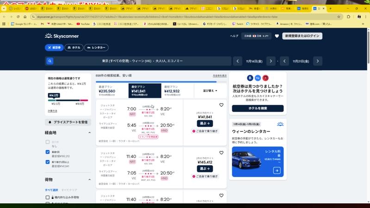Reload the page in browser toolbar
370x208 pixels.
pyautogui.click(x=18, y=17)
